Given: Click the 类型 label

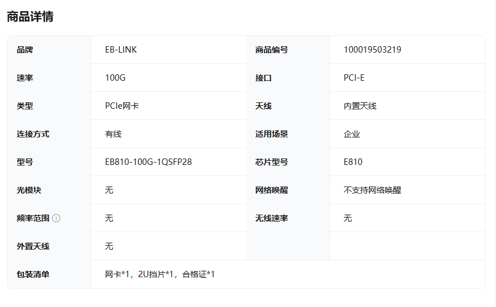Looking at the screenshot, I should coord(25,106).
